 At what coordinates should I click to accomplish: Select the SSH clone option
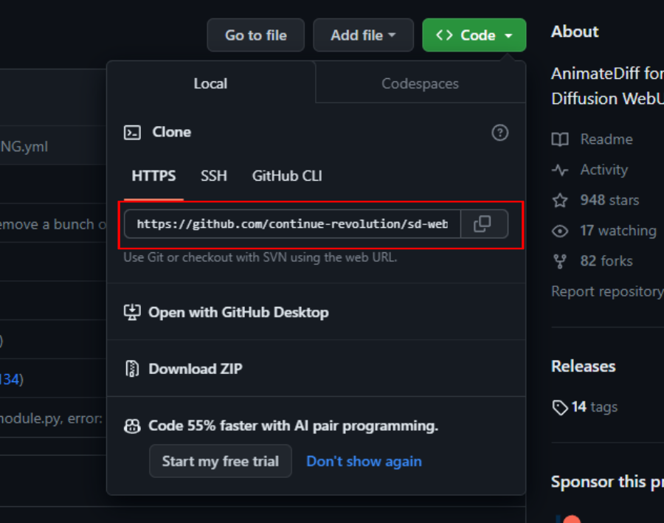pos(214,176)
